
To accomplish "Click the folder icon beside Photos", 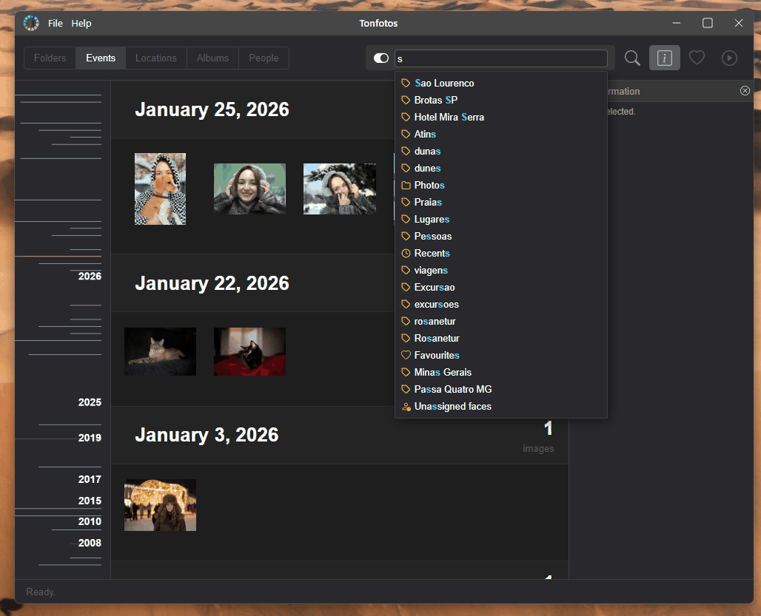I will click(406, 185).
